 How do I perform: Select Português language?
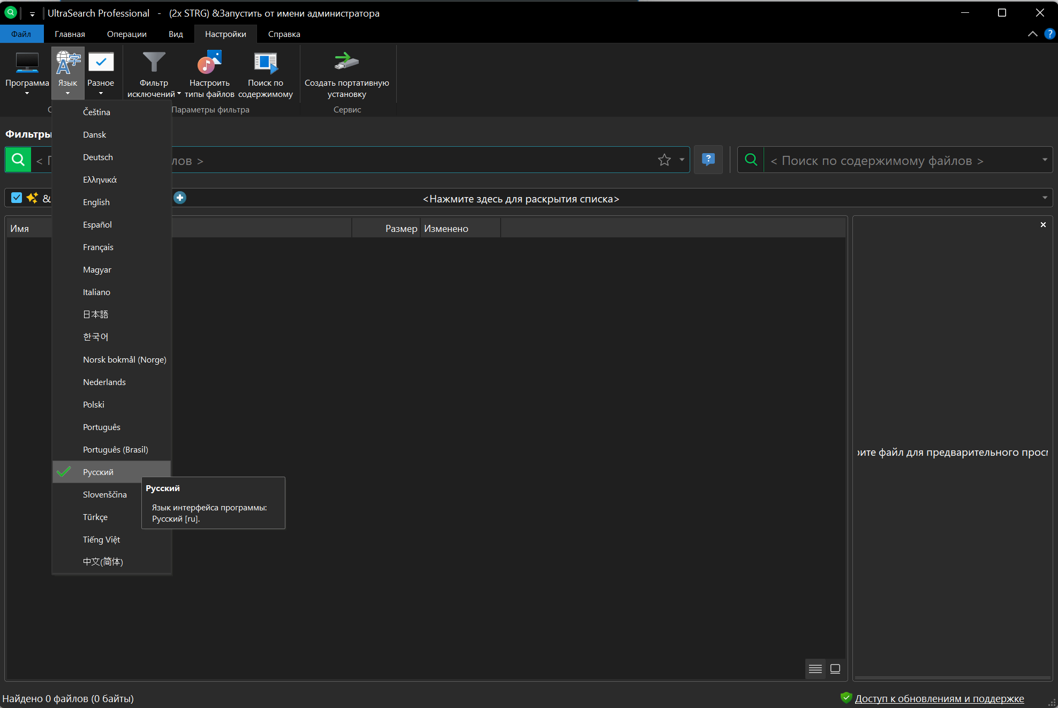pos(111,427)
